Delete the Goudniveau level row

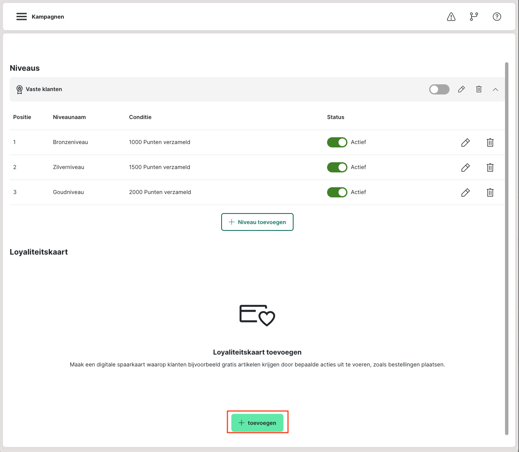tap(490, 193)
